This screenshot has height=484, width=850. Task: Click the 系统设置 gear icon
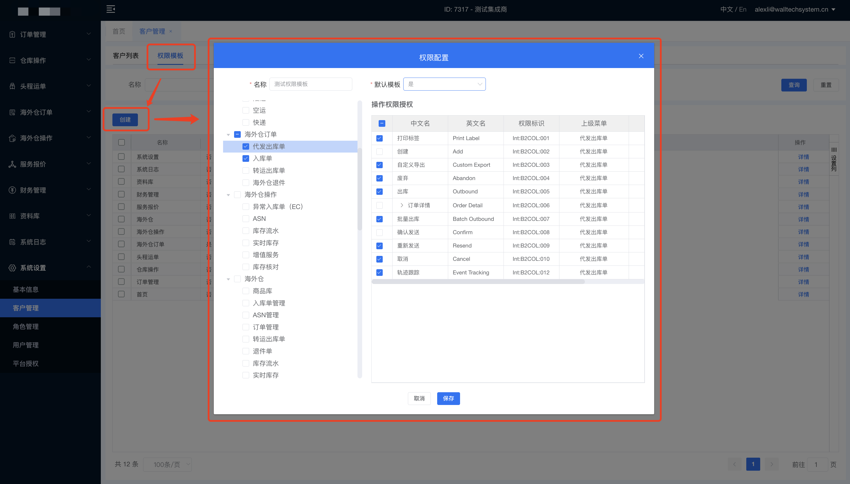[12, 268]
